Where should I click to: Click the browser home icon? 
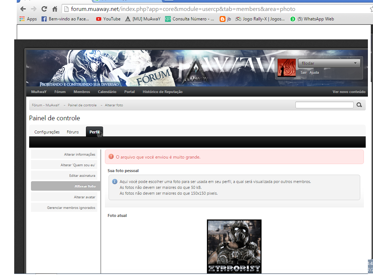[55, 9]
